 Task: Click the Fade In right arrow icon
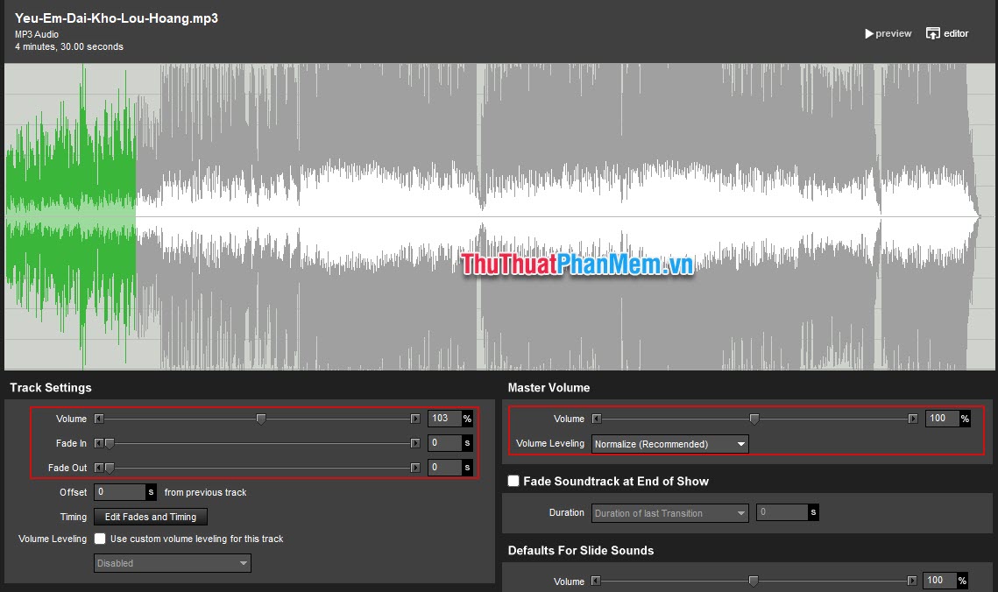click(416, 443)
